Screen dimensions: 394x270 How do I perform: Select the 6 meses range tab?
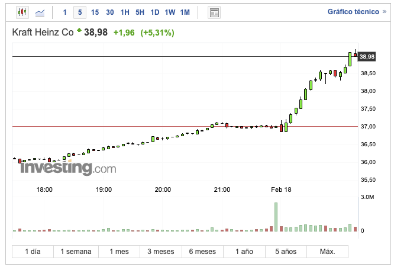tap(202, 252)
